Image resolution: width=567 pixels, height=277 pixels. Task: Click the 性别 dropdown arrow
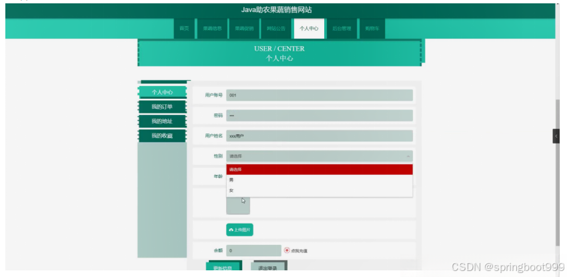(408, 156)
